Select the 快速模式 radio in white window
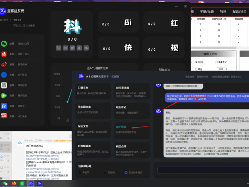The image size is (249, 187). pyautogui.click(x=217, y=62)
